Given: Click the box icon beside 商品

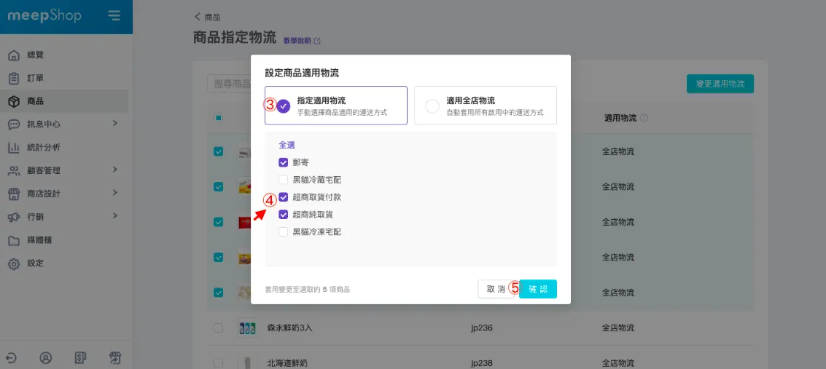Looking at the screenshot, I should (15, 101).
